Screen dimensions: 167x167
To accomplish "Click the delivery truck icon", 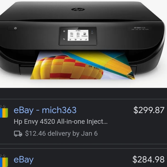I will point(18,134).
